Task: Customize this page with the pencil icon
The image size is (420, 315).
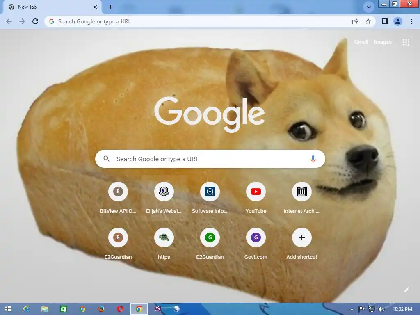Action: coord(406,290)
